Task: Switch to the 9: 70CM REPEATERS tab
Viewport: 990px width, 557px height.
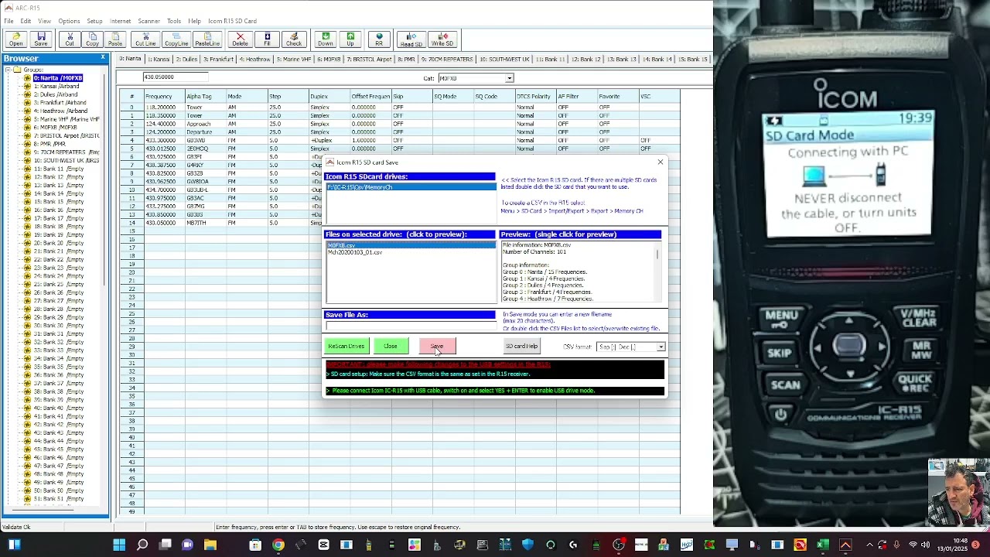Action: point(447,60)
